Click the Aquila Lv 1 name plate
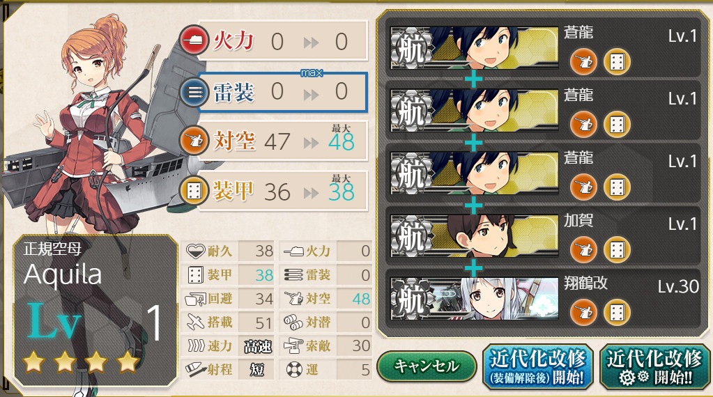 (x=95, y=310)
